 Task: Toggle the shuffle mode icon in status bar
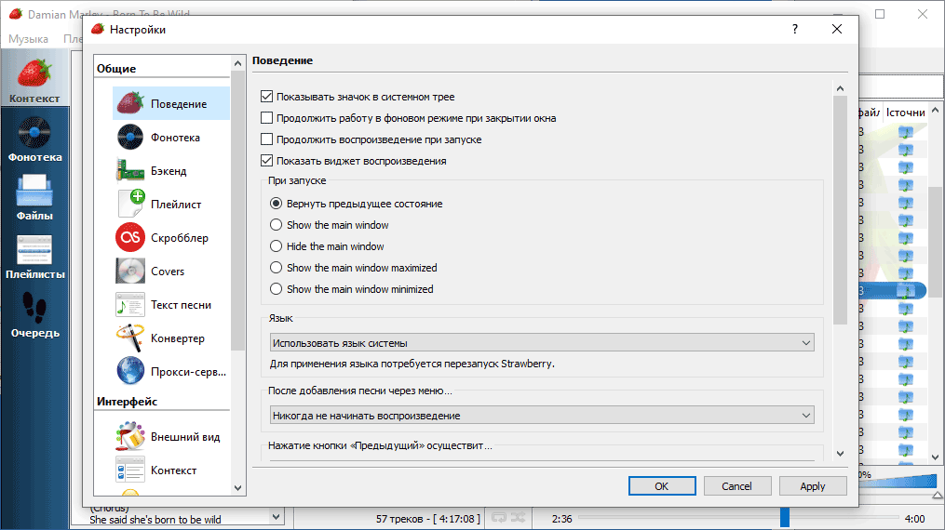click(519, 517)
